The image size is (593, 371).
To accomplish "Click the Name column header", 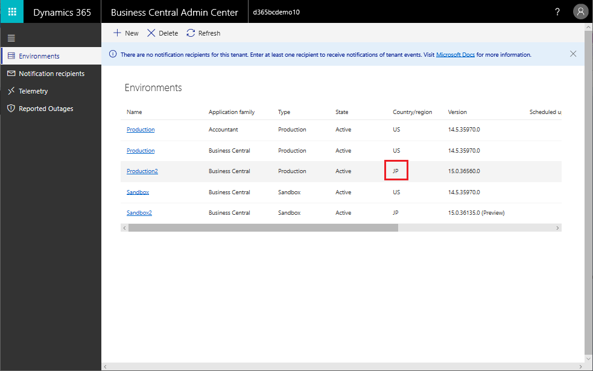I will coord(135,112).
